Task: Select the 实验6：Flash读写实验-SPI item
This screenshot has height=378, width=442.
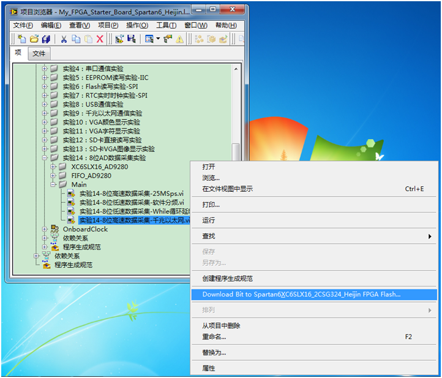Action: coord(100,86)
